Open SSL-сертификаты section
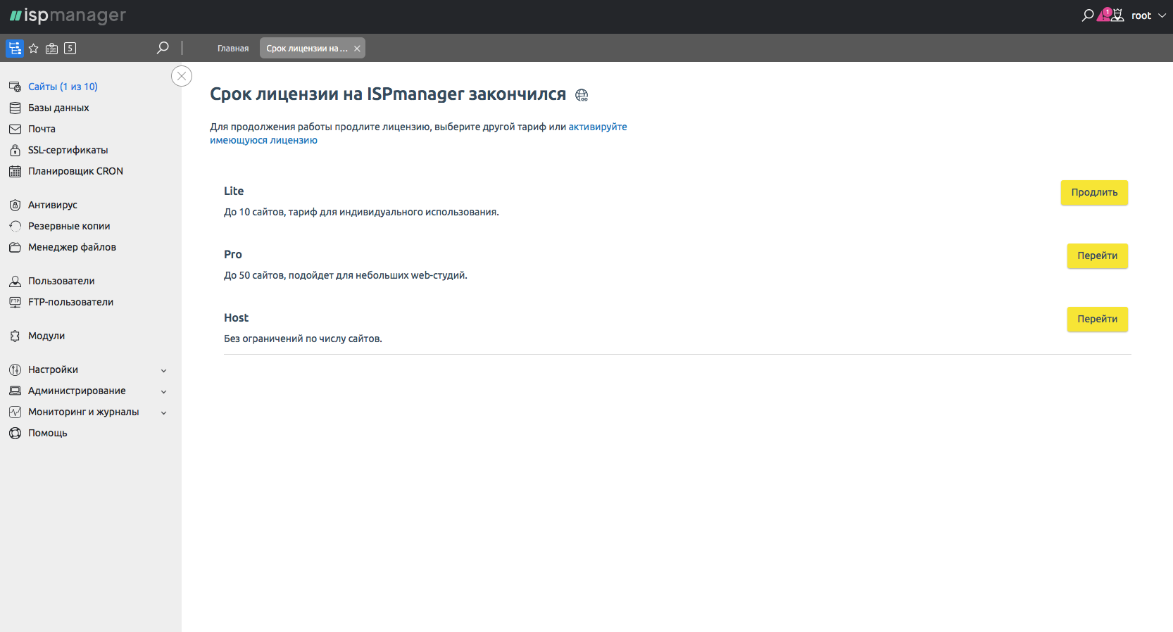This screenshot has height=632, width=1173. click(x=68, y=150)
